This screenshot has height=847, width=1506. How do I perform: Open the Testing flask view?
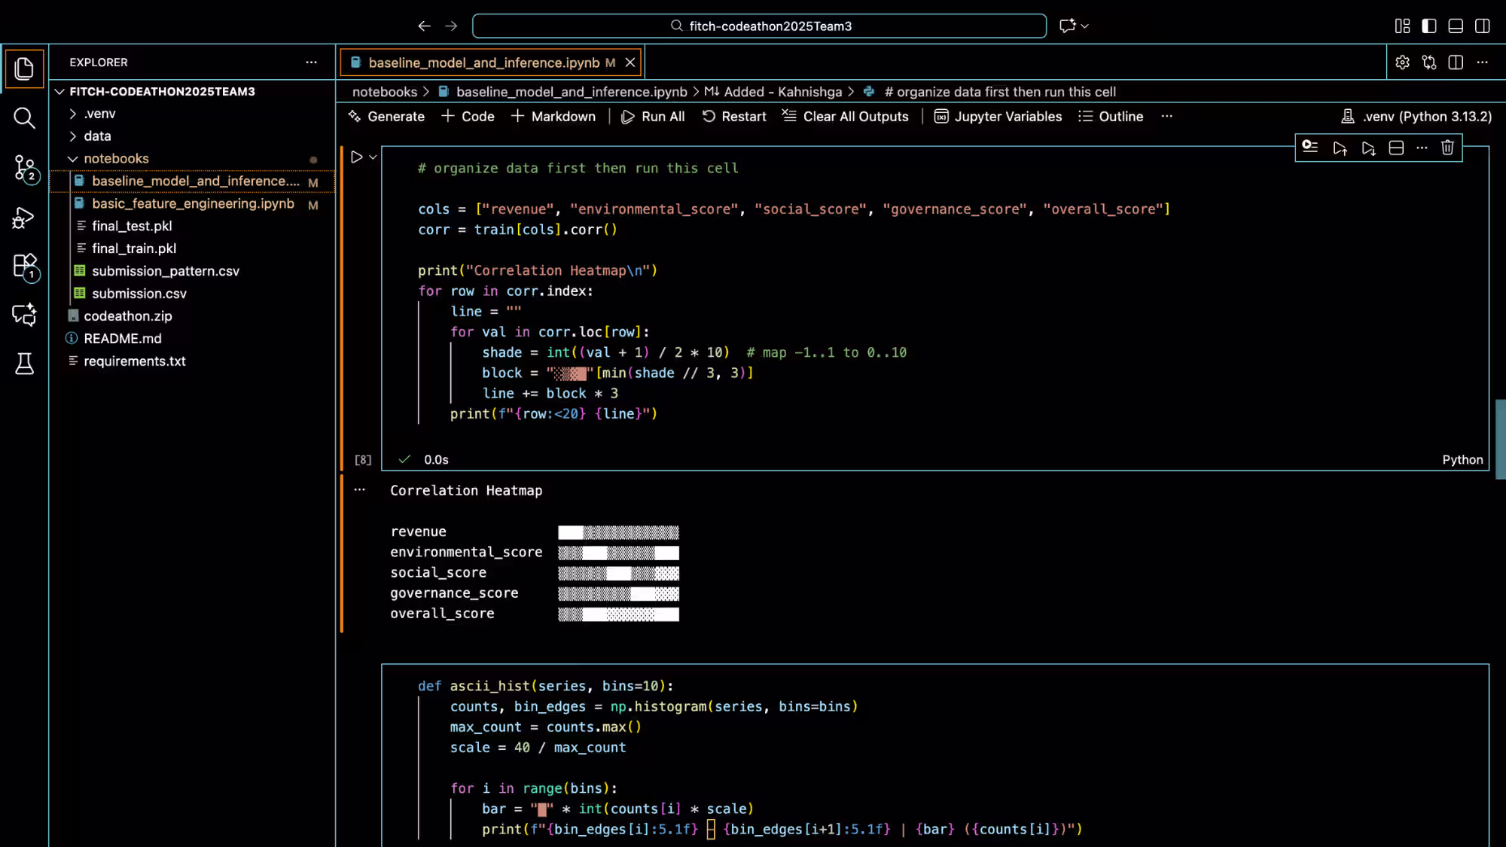(24, 364)
